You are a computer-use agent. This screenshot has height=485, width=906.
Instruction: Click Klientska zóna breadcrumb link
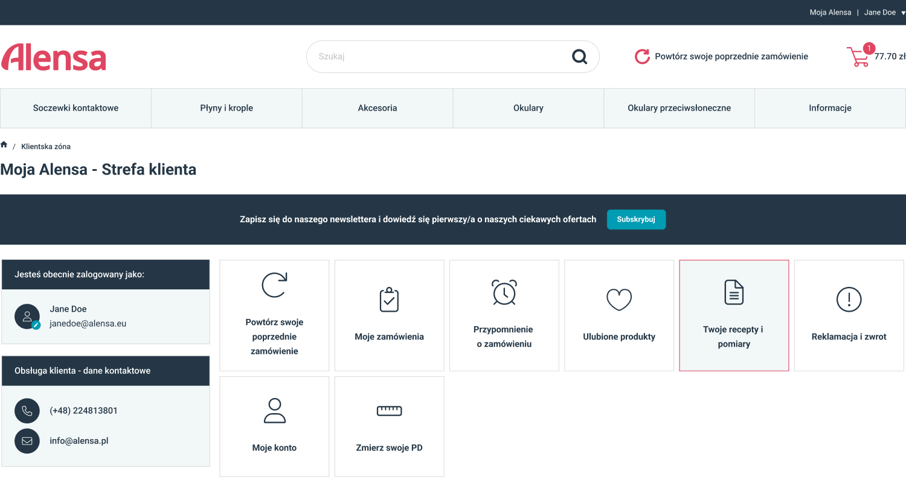pos(46,147)
